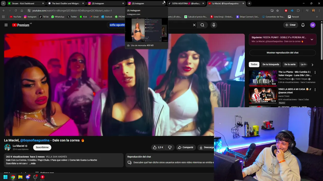This screenshot has height=181, width=323.
Task: Open the Outlook bookmark
Action: coord(106,17)
